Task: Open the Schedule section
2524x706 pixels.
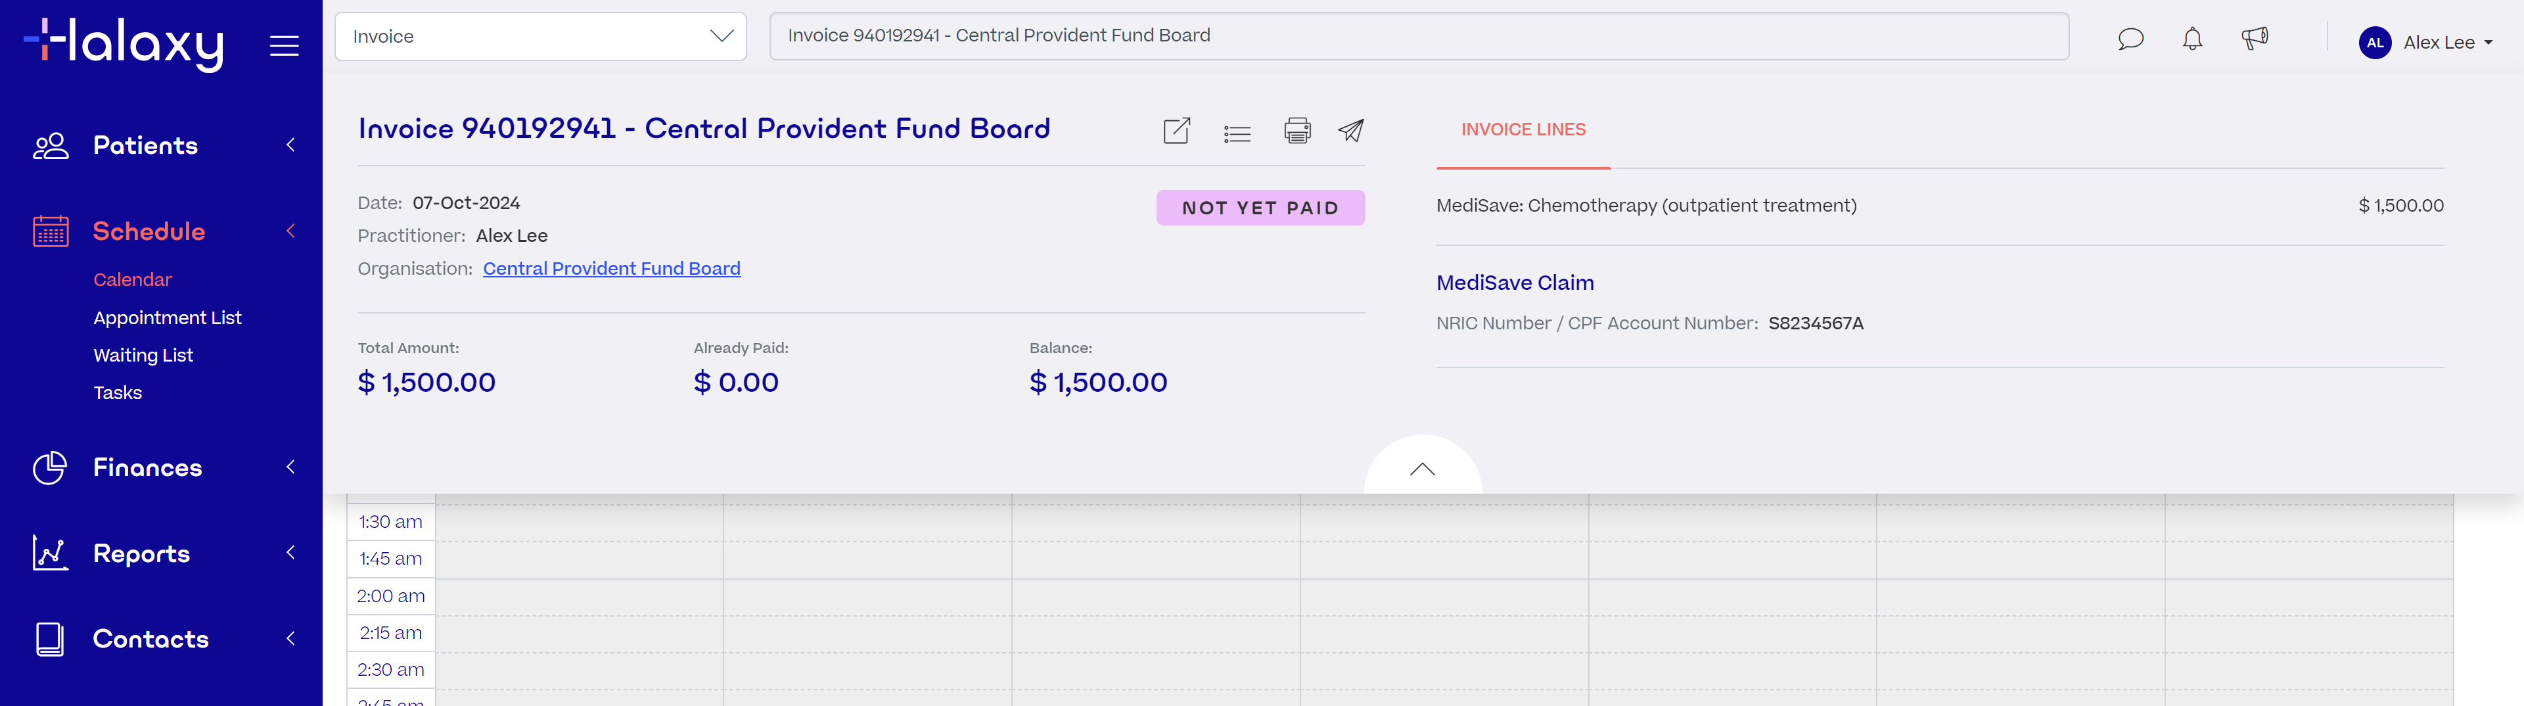Action: pos(149,231)
